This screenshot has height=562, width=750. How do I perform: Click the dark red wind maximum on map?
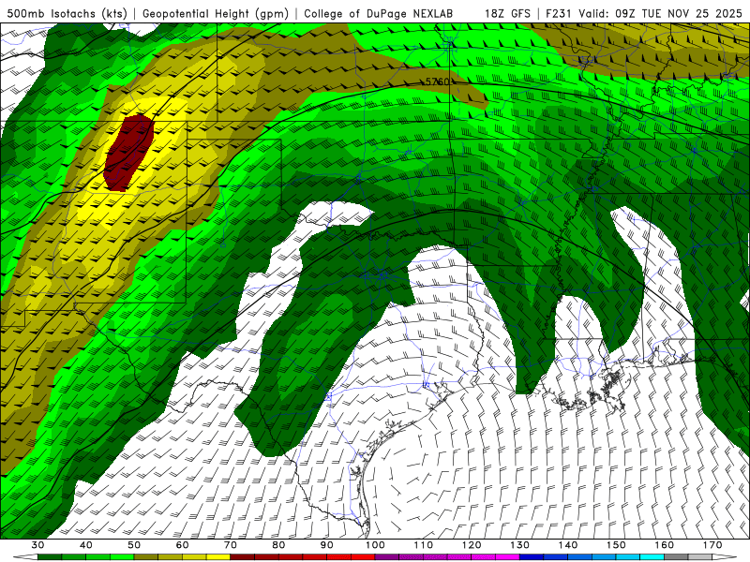pyautogui.click(x=129, y=153)
